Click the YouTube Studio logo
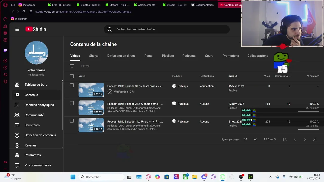Viewport: 324px width, 182px height. pyautogui.click(x=36, y=29)
